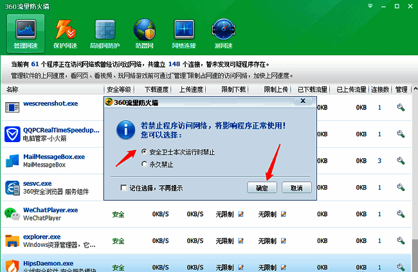418x272 pixels.
Task: Select the 局域网防护 LAN protection icon
Action: pyautogui.click(x=105, y=34)
